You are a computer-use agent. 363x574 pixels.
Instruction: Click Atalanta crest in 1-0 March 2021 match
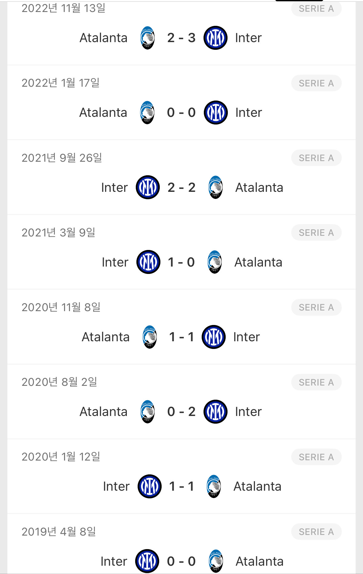point(215,262)
